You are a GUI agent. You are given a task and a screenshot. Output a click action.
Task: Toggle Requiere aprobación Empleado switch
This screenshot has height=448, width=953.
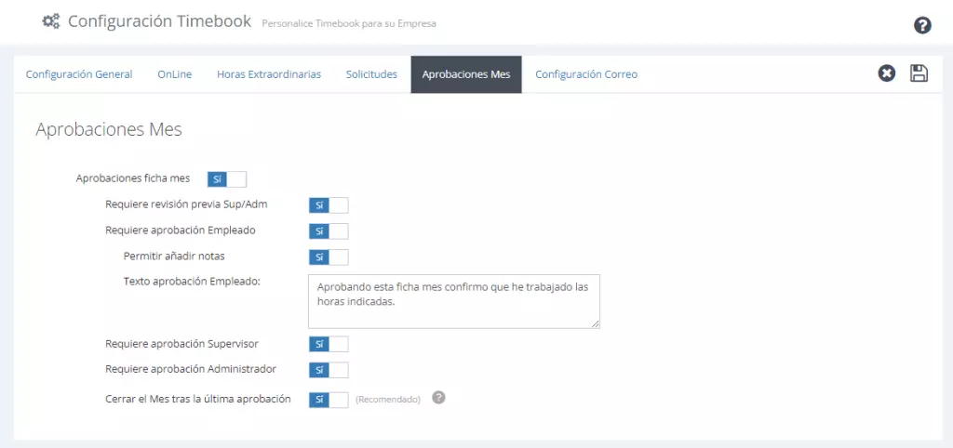pyautogui.click(x=329, y=231)
